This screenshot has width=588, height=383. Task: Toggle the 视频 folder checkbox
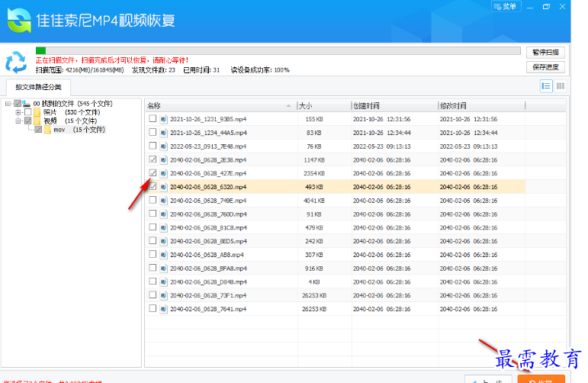pyautogui.click(x=27, y=121)
